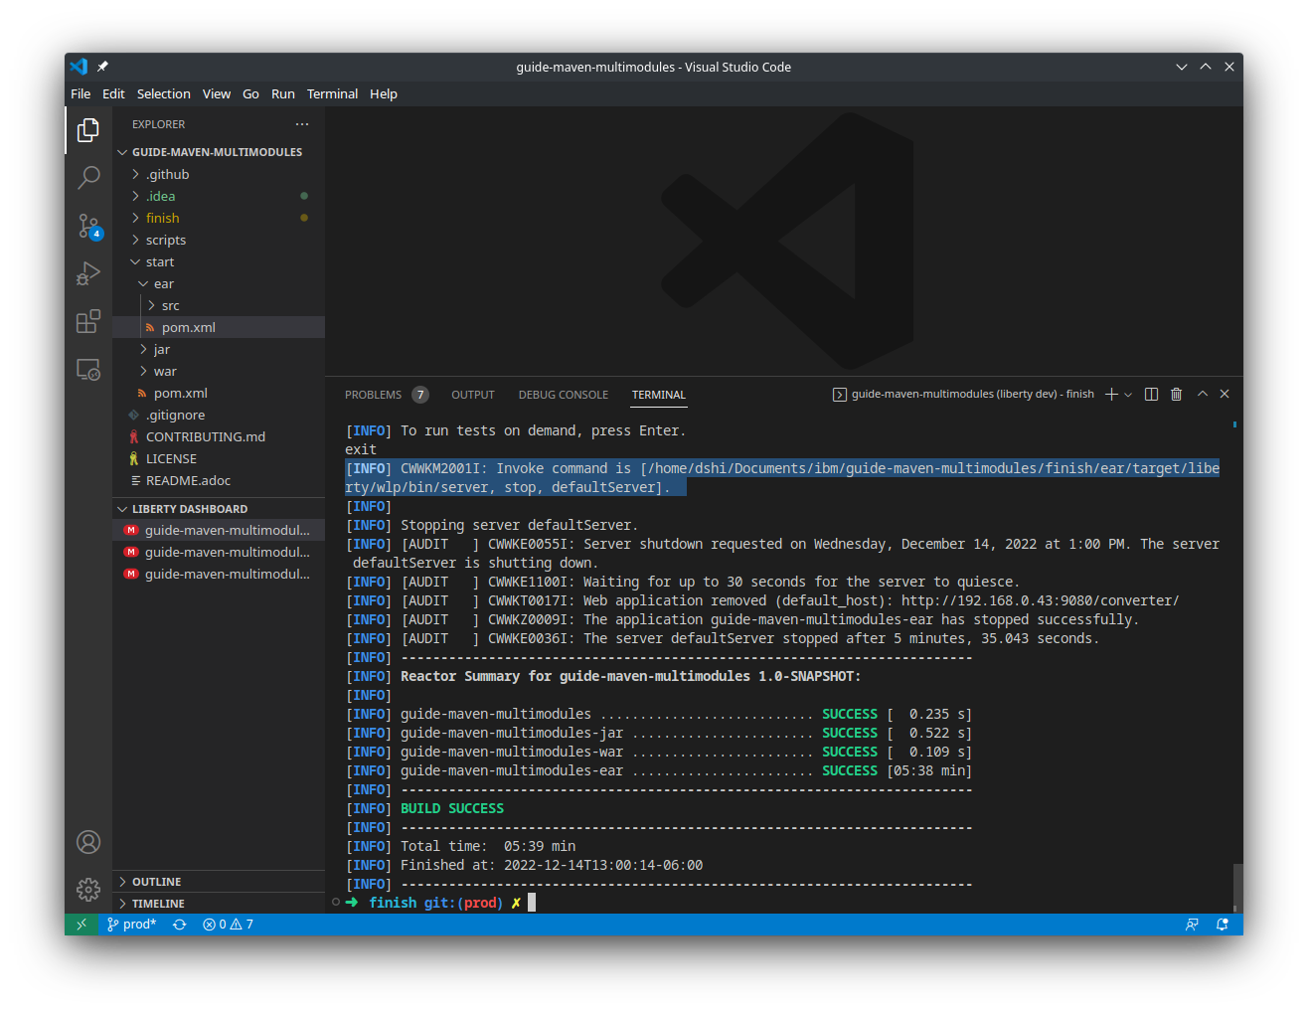The image size is (1308, 1012).
Task: Collapse the GUIDE-MAVEN-MULTIMODULES section
Action: click(x=219, y=152)
